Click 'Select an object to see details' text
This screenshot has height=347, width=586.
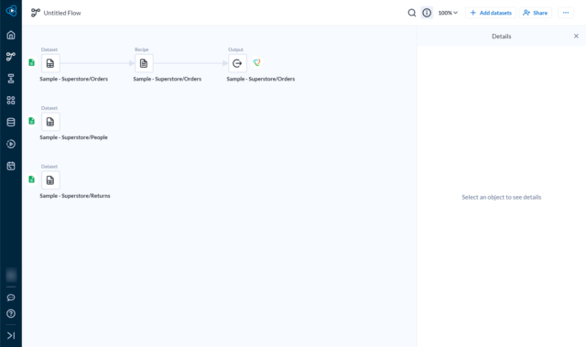(502, 197)
